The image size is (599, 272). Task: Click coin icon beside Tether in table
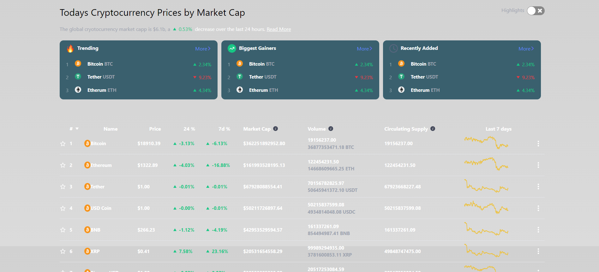87,186
